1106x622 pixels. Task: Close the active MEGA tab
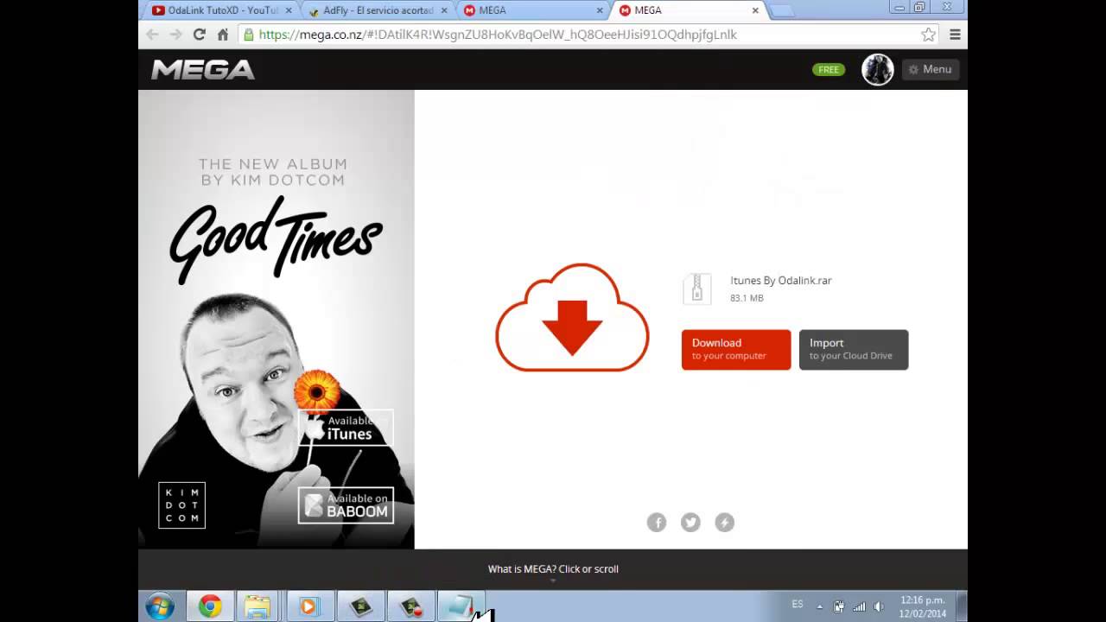tap(755, 10)
